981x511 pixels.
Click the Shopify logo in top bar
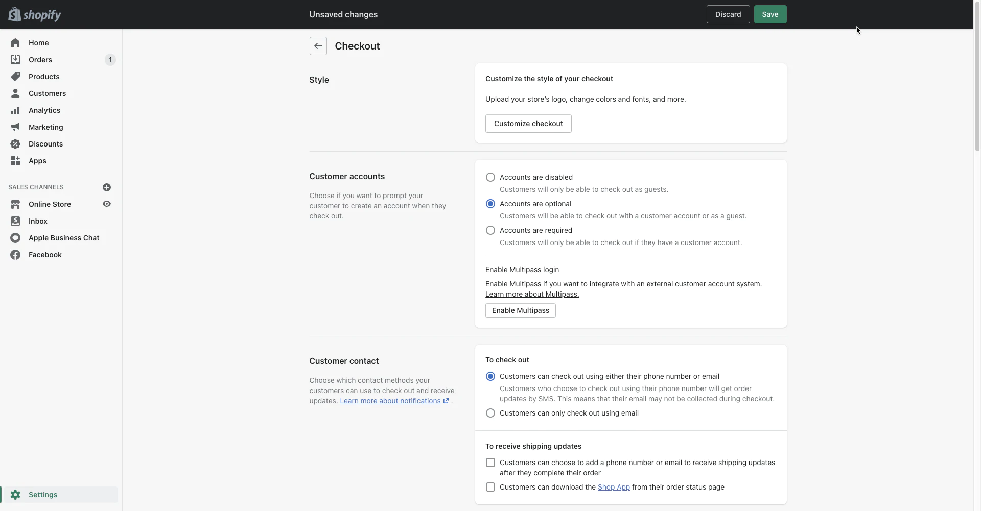[x=35, y=14]
